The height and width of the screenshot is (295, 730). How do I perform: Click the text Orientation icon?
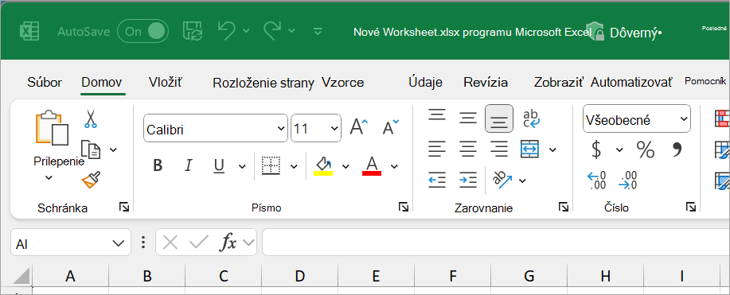click(503, 180)
